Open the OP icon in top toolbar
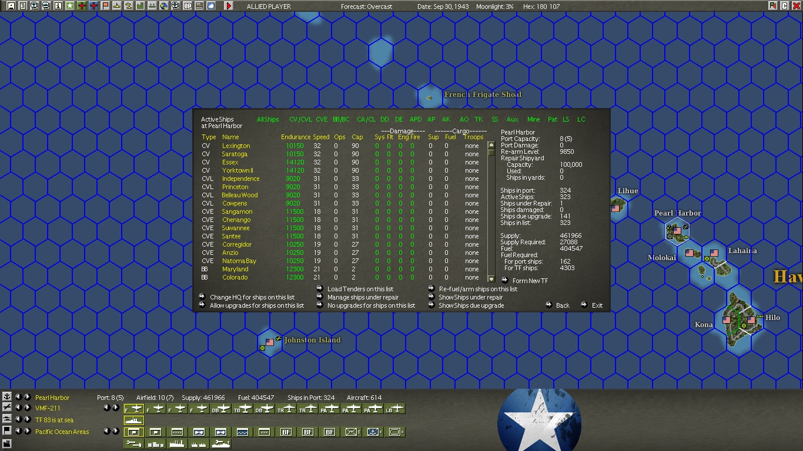The height and width of the screenshot is (451, 803). tap(188, 6)
